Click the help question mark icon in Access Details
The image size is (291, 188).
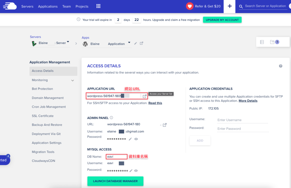[280, 66]
